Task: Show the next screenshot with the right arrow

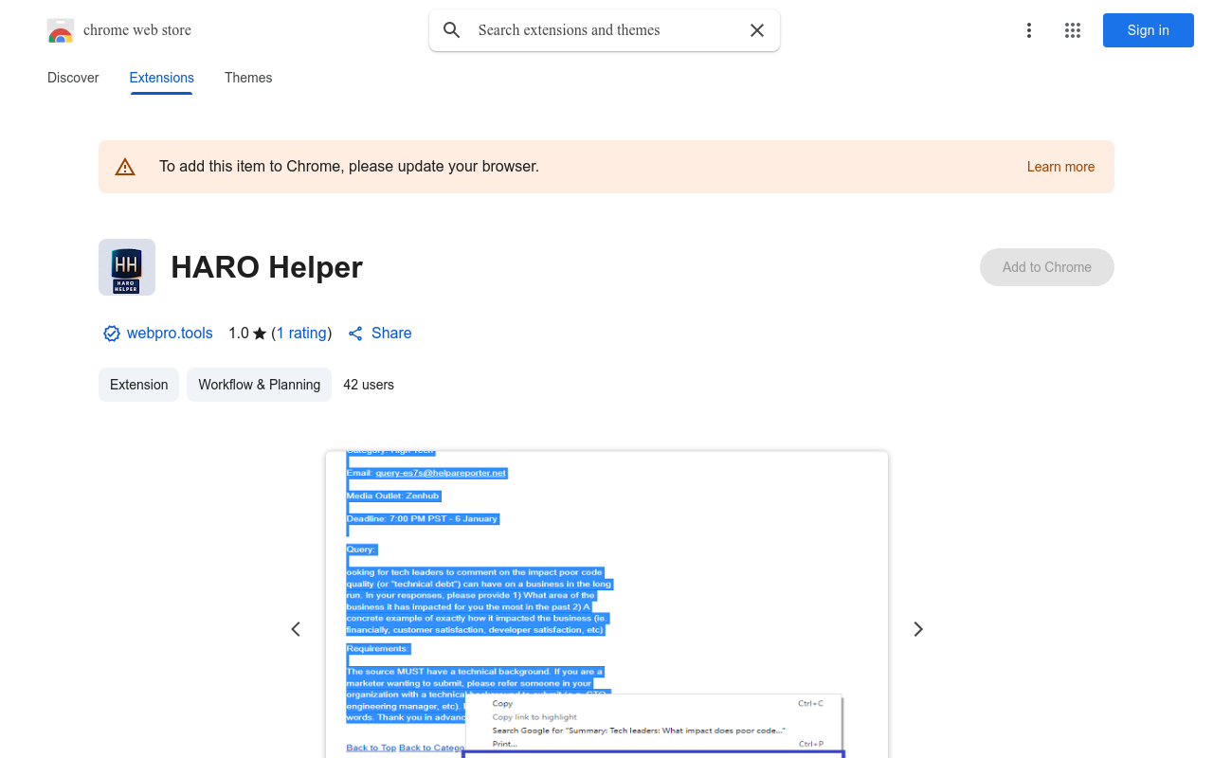Action: 917,629
